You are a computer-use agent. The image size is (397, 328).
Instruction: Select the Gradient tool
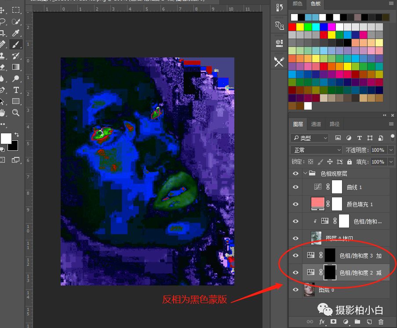click(16, 67)
